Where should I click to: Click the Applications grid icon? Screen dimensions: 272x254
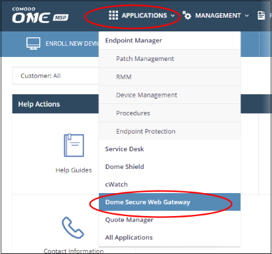click(113, 15)
